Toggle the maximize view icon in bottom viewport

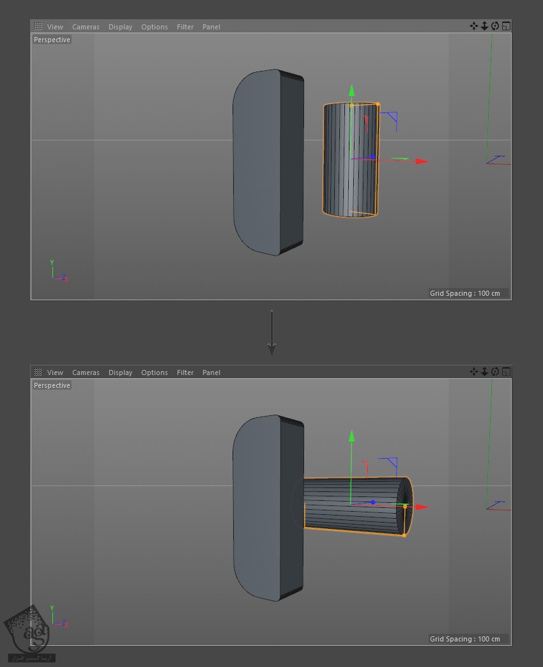506,372
